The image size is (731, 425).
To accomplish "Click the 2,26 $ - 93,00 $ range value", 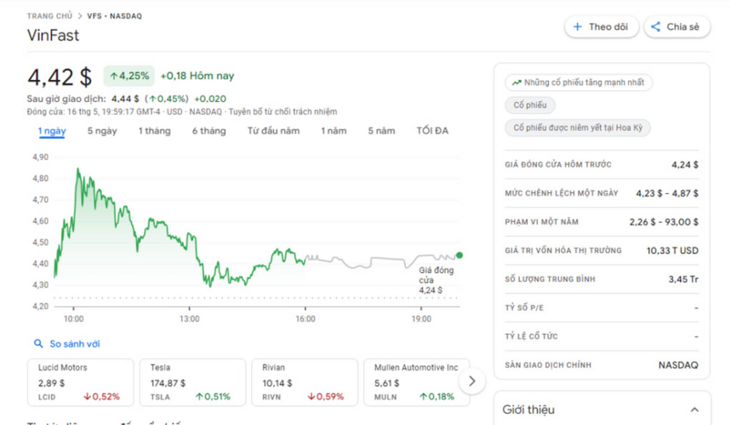I will coord(664,222).
